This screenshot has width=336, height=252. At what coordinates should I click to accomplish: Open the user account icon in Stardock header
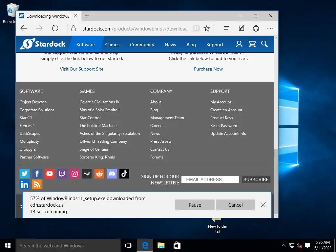click(239, 44)
